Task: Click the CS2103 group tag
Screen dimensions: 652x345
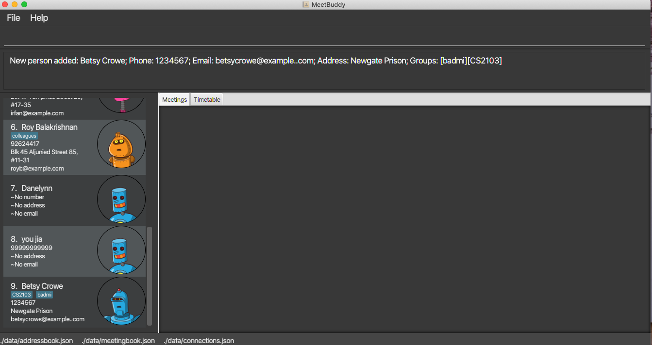Action: point(22,295)
